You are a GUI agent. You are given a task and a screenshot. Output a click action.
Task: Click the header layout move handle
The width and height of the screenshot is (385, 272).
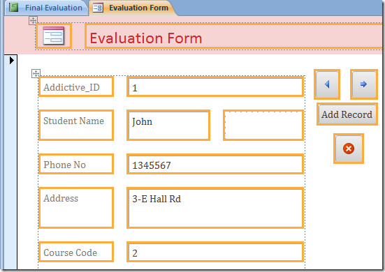33,20
